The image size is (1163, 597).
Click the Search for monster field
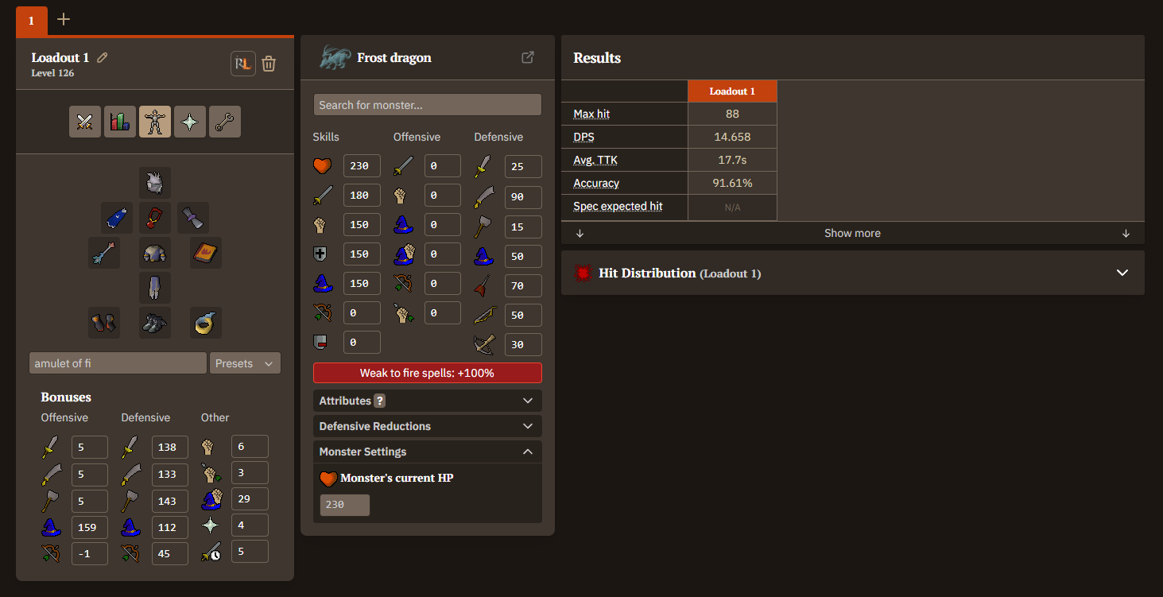click(x=428, y=105)
